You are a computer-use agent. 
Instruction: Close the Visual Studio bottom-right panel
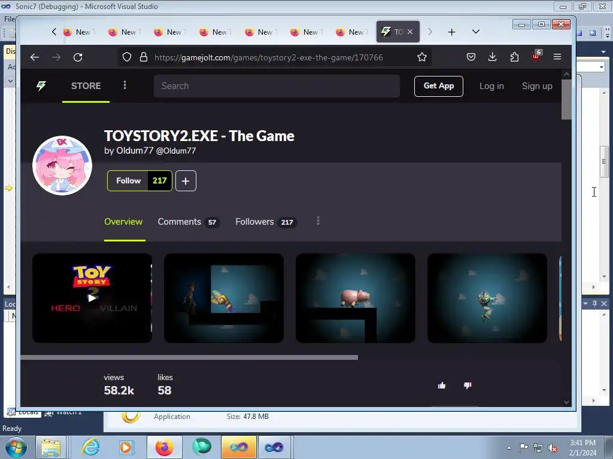pyautogui.click(x=604, y=303)
